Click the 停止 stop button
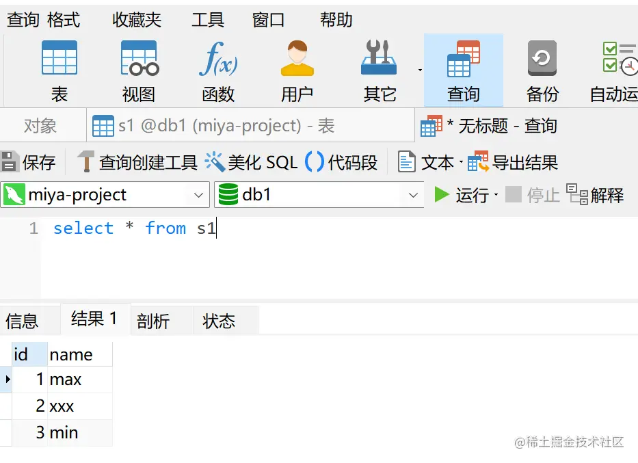Screen dimensions: 638x463 [533, 195]
